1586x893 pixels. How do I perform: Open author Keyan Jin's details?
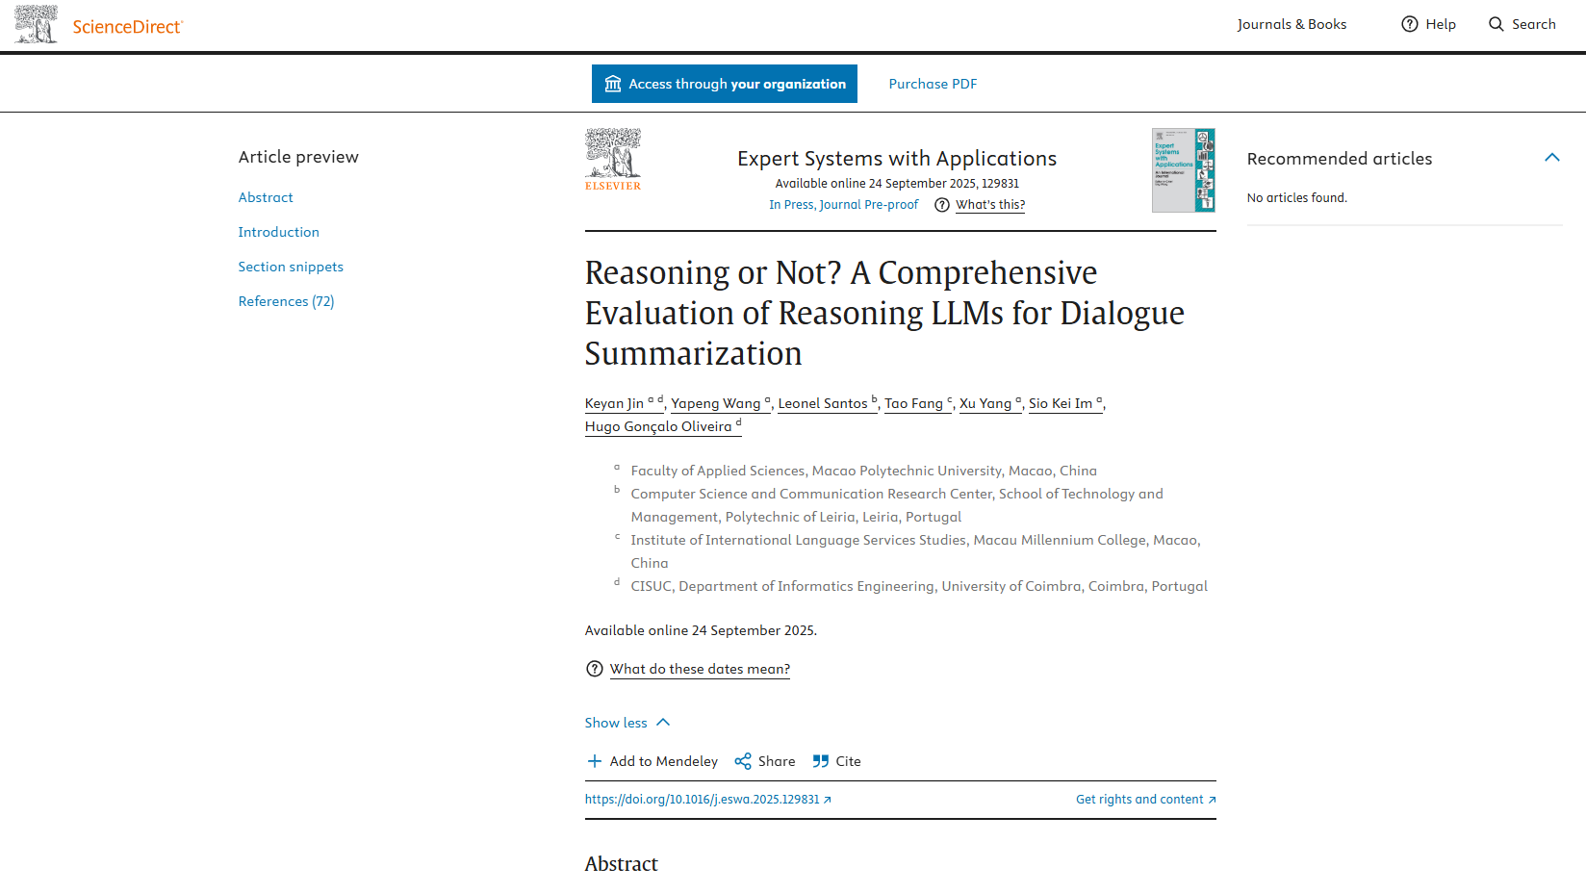615,403
